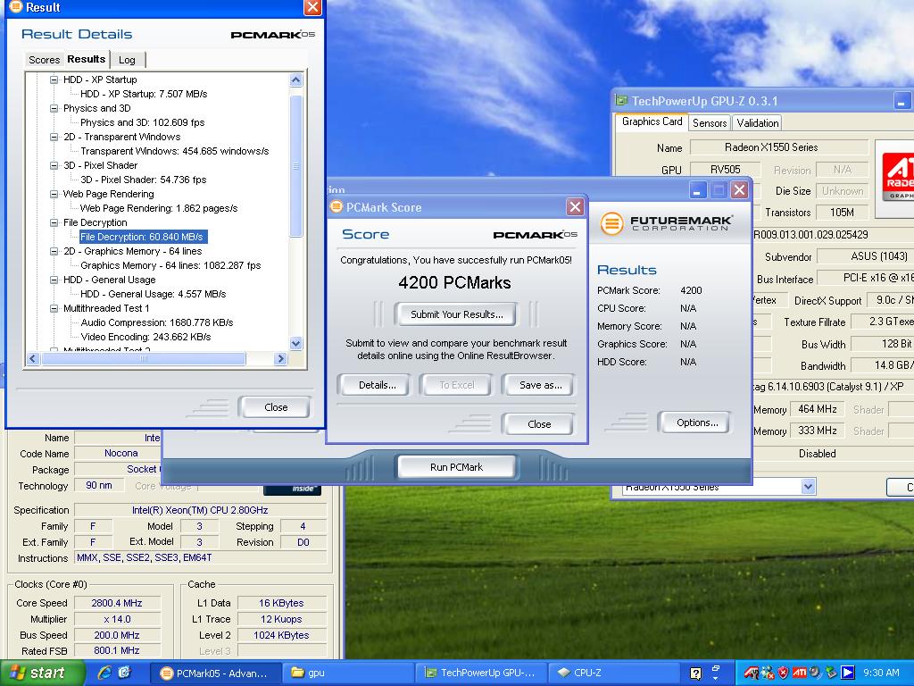Switch to TechPowerUp GPU-Z taskbar button
The image size is (914, 686).
coord(481,673)
